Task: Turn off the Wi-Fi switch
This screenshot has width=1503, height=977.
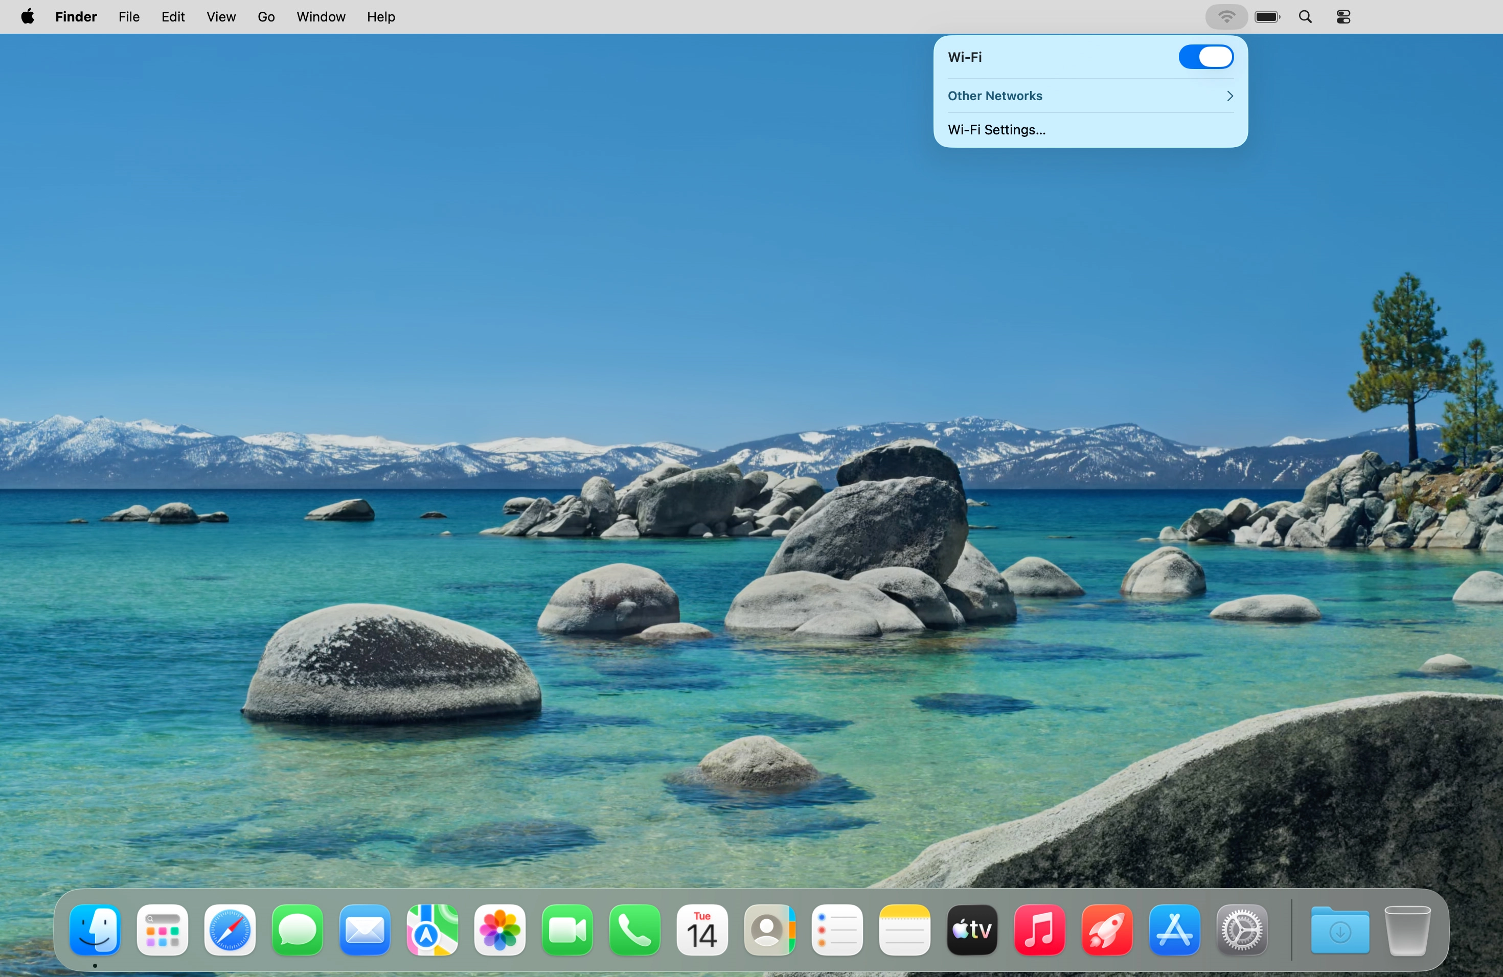Action: (x=1205, y=57)
